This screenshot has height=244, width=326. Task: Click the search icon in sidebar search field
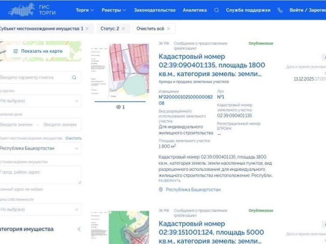tap(74, 77)
